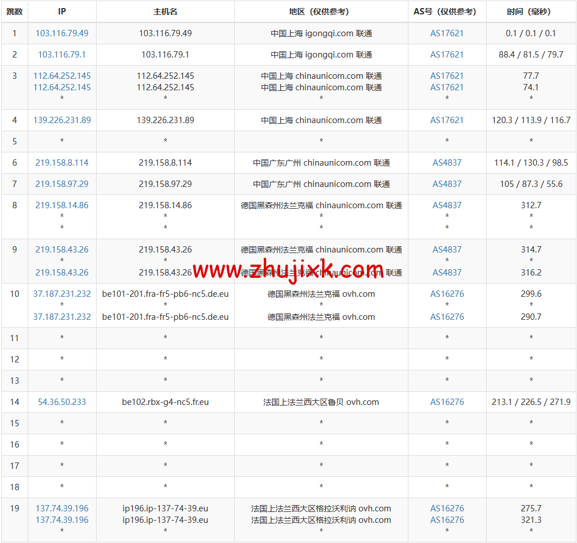
Task: Select IP 37.187.231.232 on hop 10
Action: 62,293
